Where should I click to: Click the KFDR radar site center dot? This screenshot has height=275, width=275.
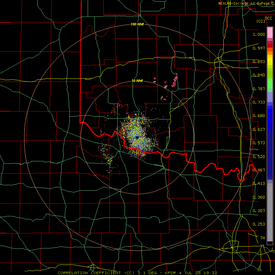(137, 137)
